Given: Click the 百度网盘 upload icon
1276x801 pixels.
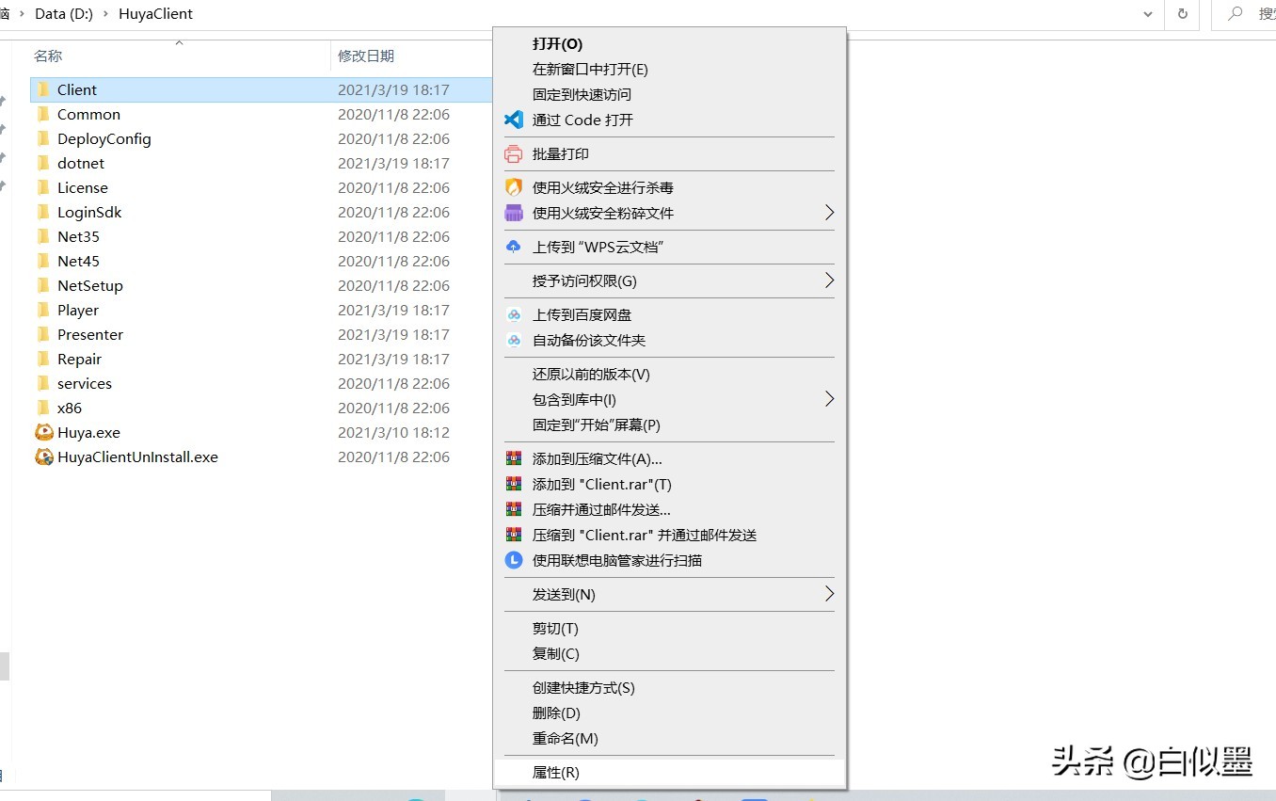Looking at the screenshot, I should (x=513, y=314).
